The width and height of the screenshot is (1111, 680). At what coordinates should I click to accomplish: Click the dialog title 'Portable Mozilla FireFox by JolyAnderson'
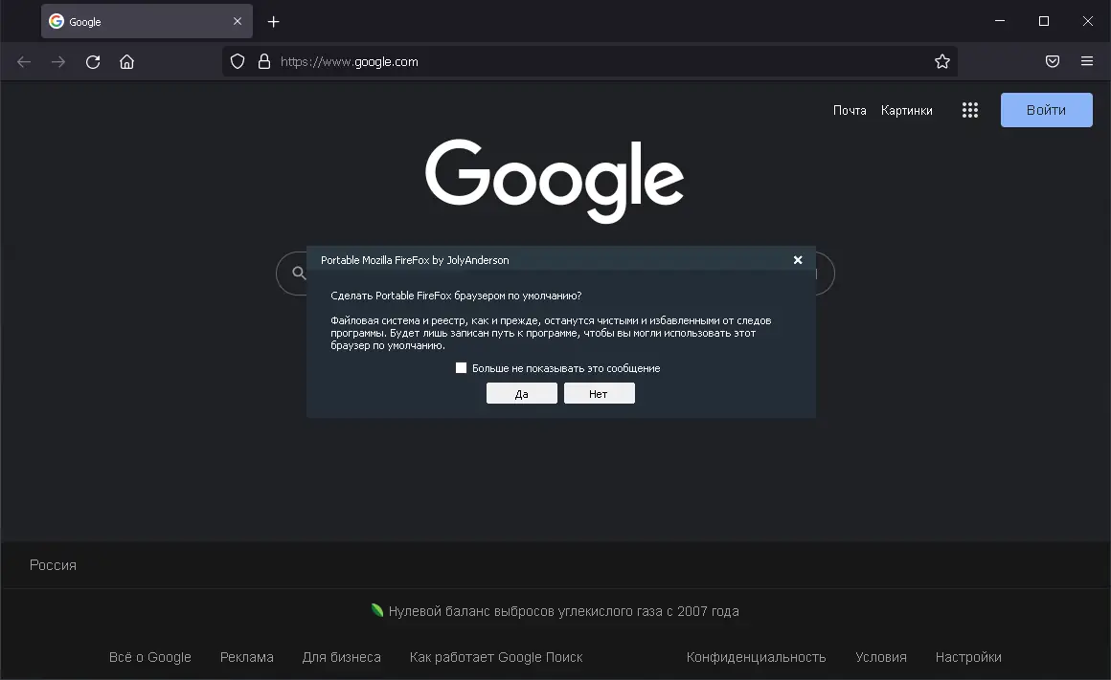click(x=415, y=260)
